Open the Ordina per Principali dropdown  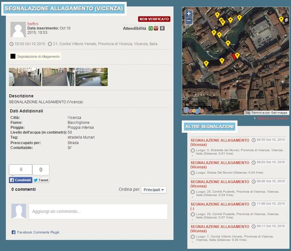[154, 190]
